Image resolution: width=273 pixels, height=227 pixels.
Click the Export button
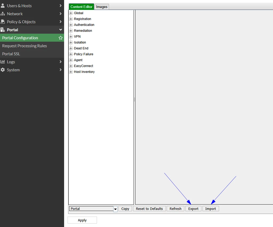coord(193,209)
